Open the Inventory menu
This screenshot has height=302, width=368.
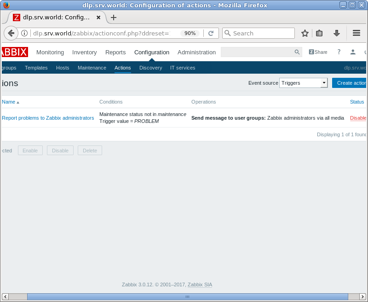85,52
